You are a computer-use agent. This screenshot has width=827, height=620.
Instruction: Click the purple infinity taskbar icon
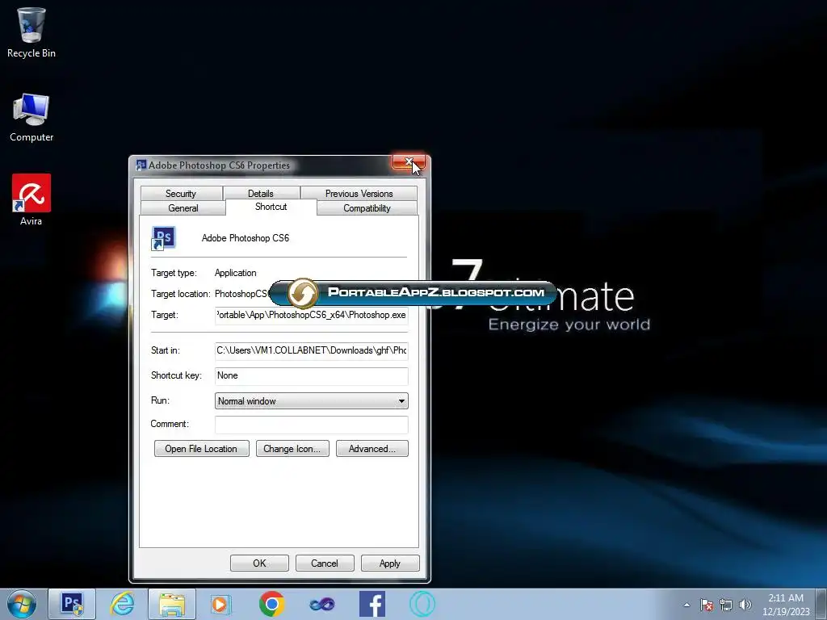coord(321,604)
